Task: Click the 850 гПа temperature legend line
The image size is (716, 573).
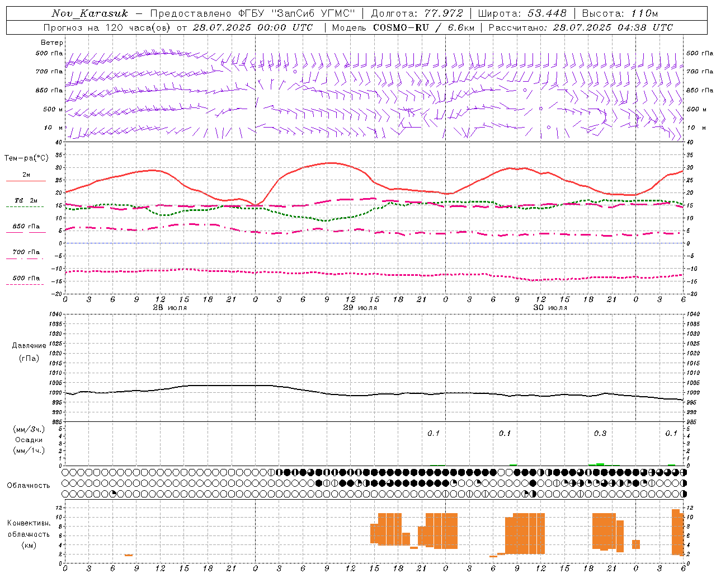Action: click(26, 232)
